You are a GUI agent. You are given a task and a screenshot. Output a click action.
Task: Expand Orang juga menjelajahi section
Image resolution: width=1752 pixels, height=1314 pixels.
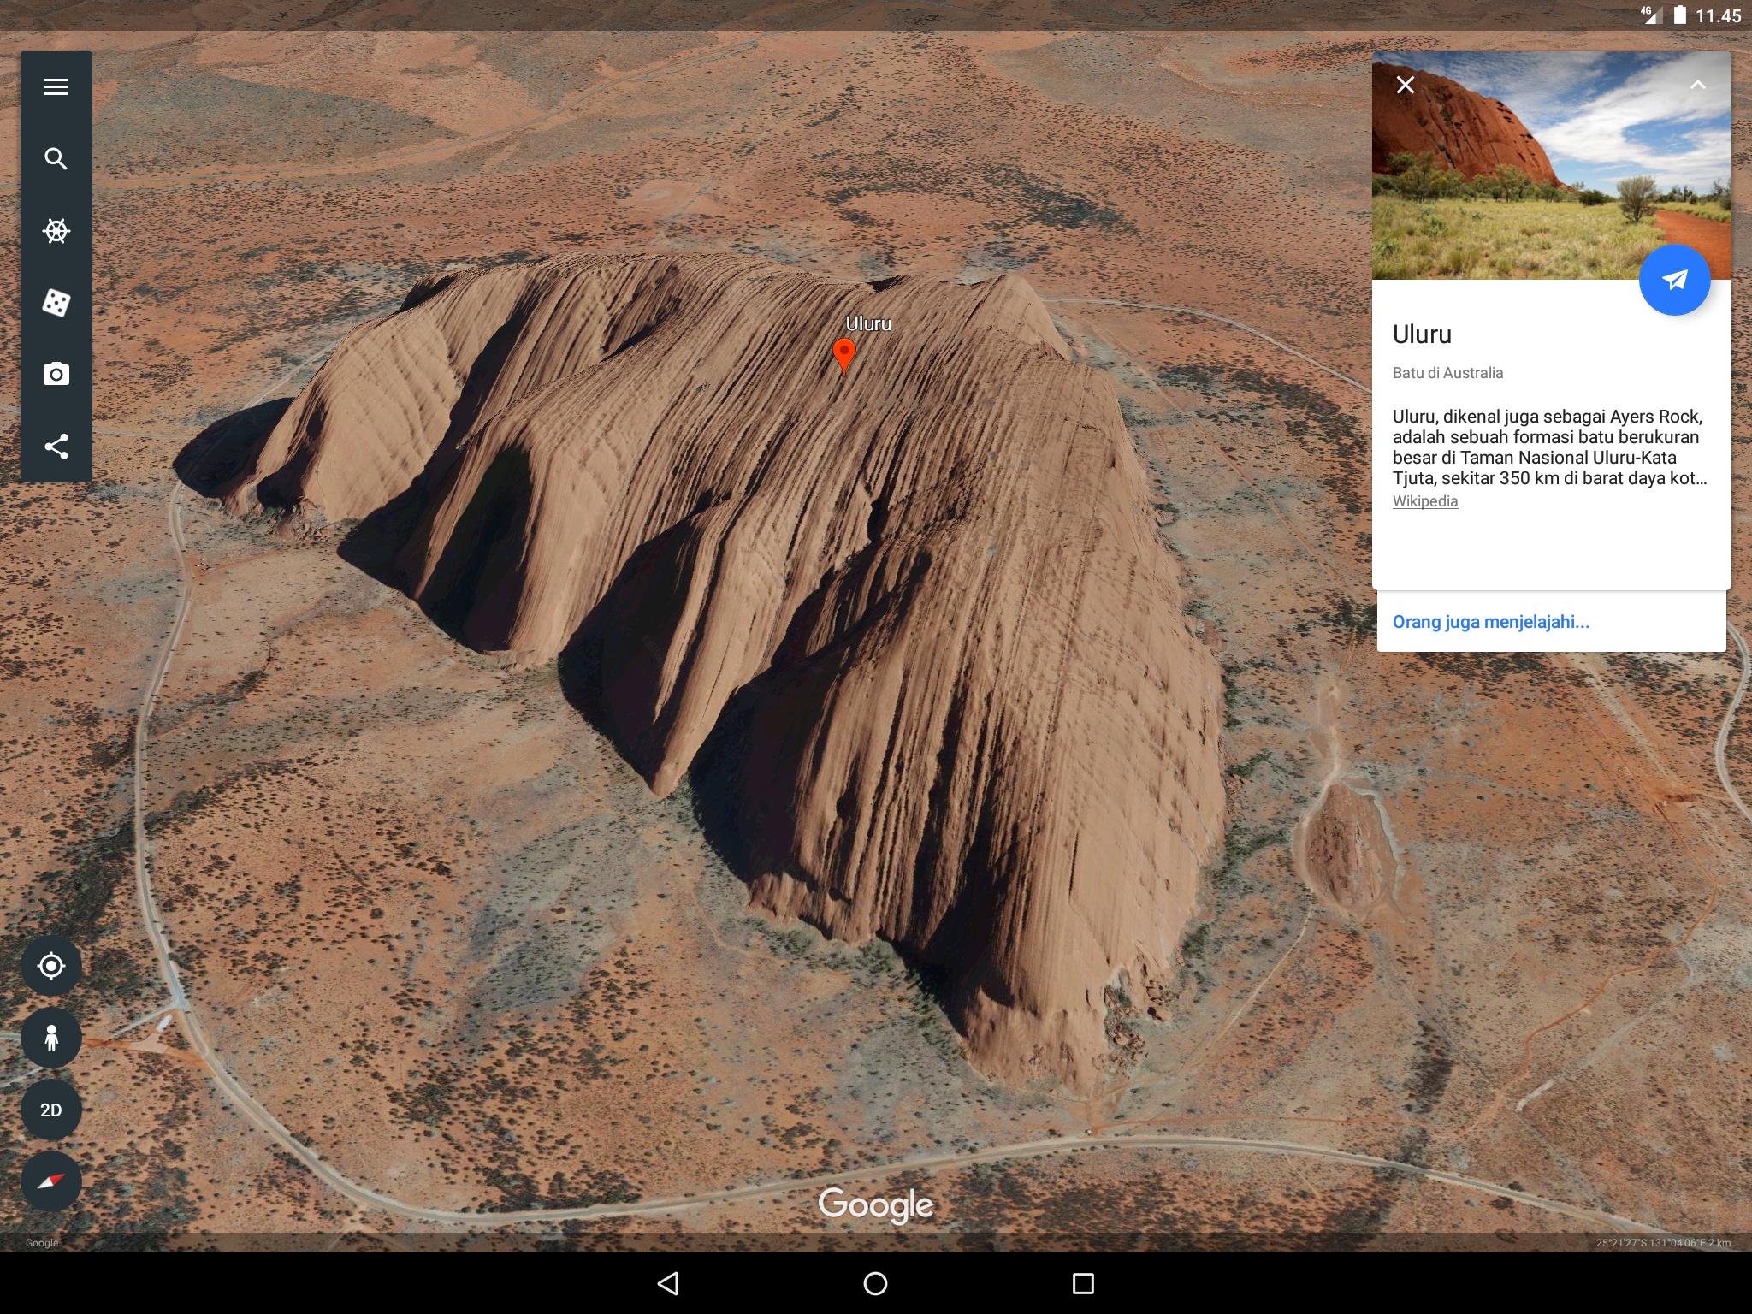pyautogui.click(x=1491, y=622)
